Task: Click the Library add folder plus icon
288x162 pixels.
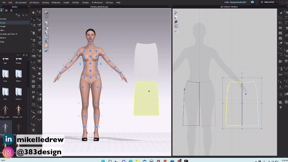Action: pos(23,15)
